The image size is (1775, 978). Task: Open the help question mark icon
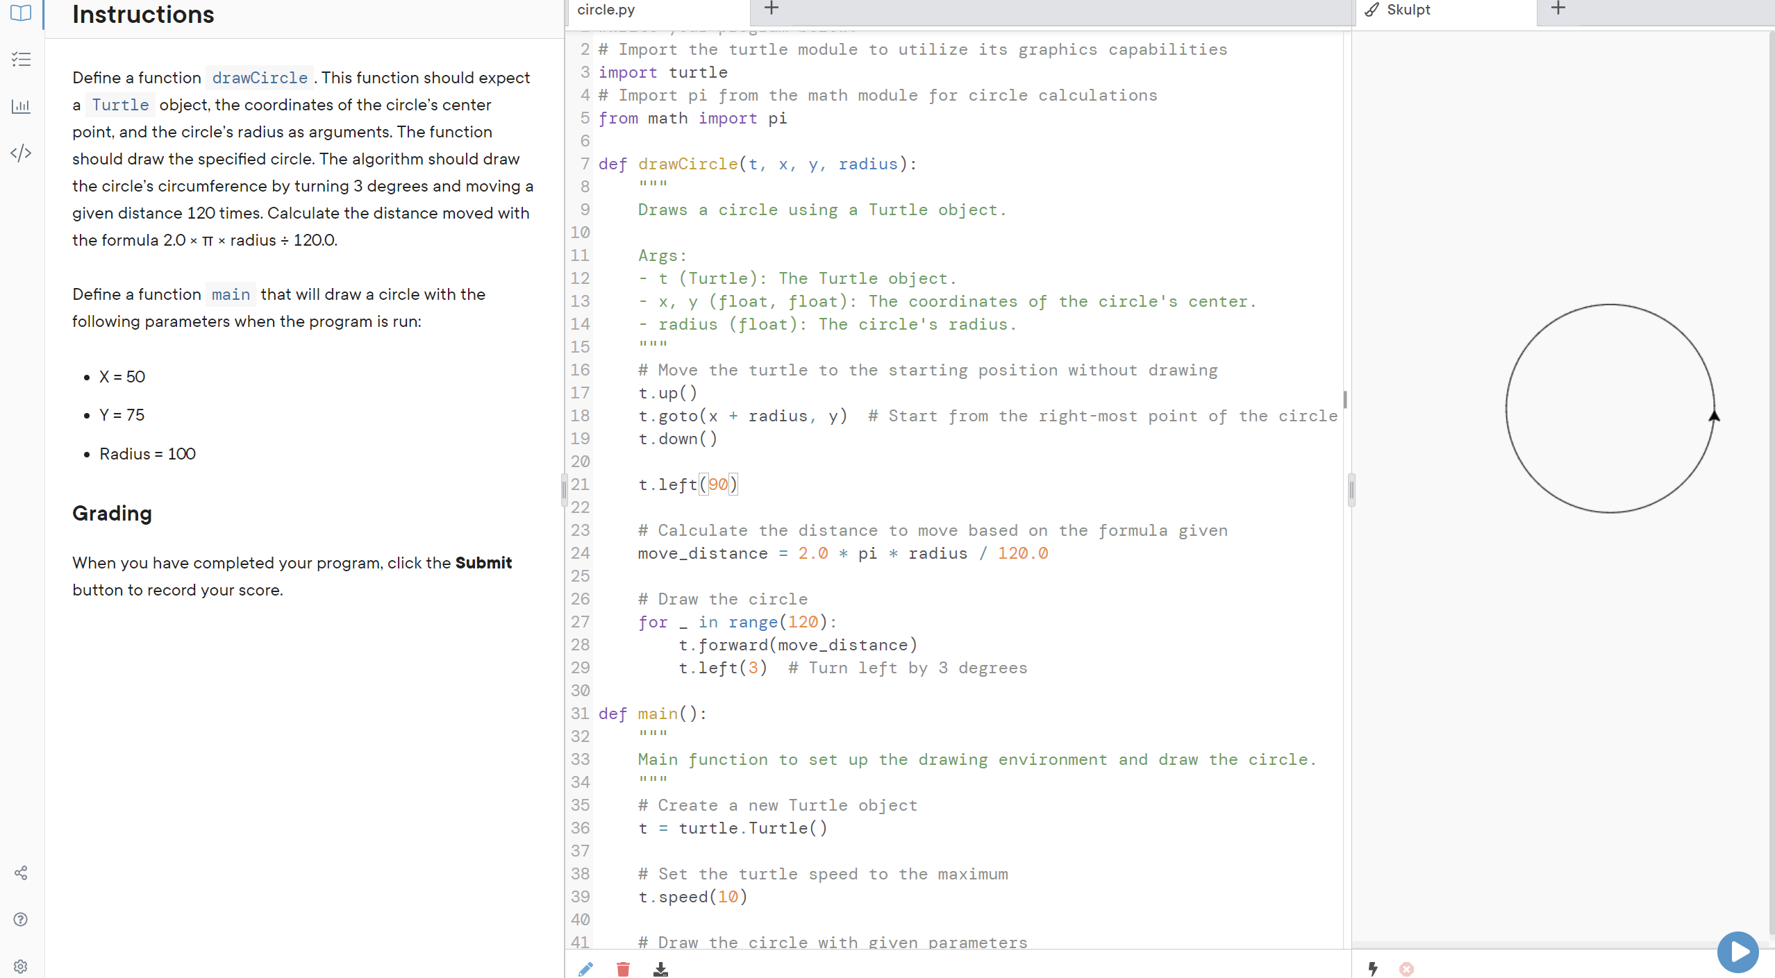point(21,920)
